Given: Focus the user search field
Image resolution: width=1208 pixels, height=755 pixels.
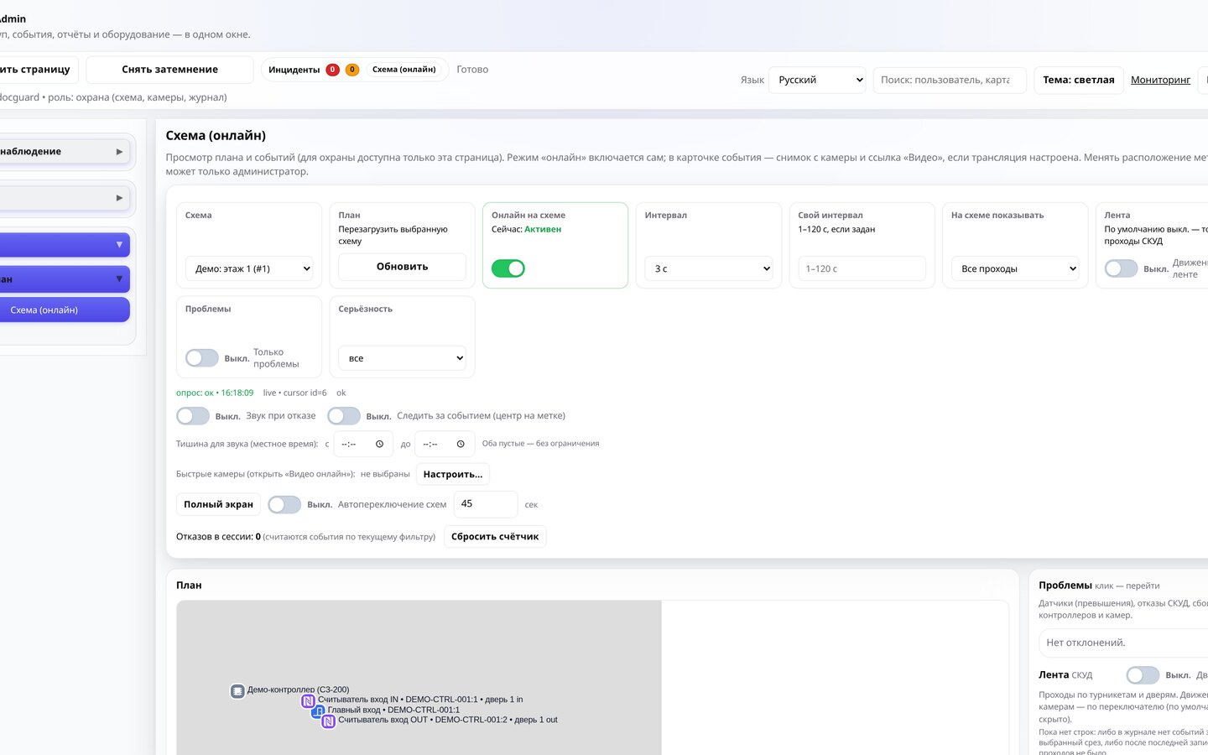Looking at the screenshot, I should point(950,80).
